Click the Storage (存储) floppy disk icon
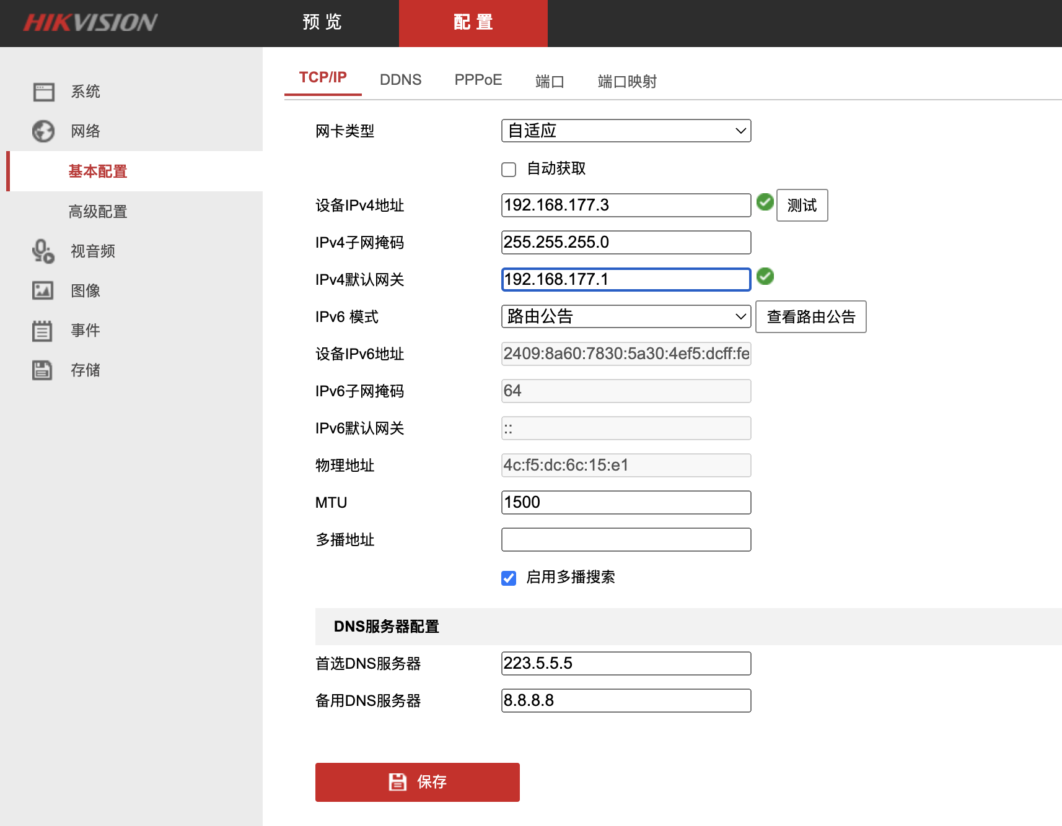The width and height of the screenshot is (1062, 826). [42, 370]
